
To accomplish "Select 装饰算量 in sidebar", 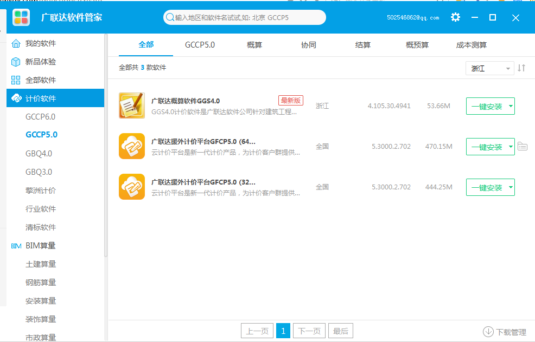I will click(x=41, y=319).
